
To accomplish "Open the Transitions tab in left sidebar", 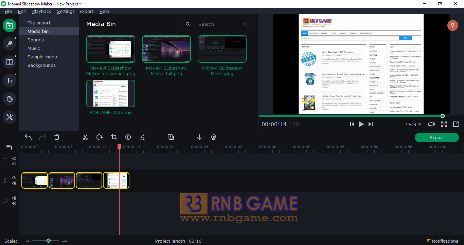I will coord(10,62).
